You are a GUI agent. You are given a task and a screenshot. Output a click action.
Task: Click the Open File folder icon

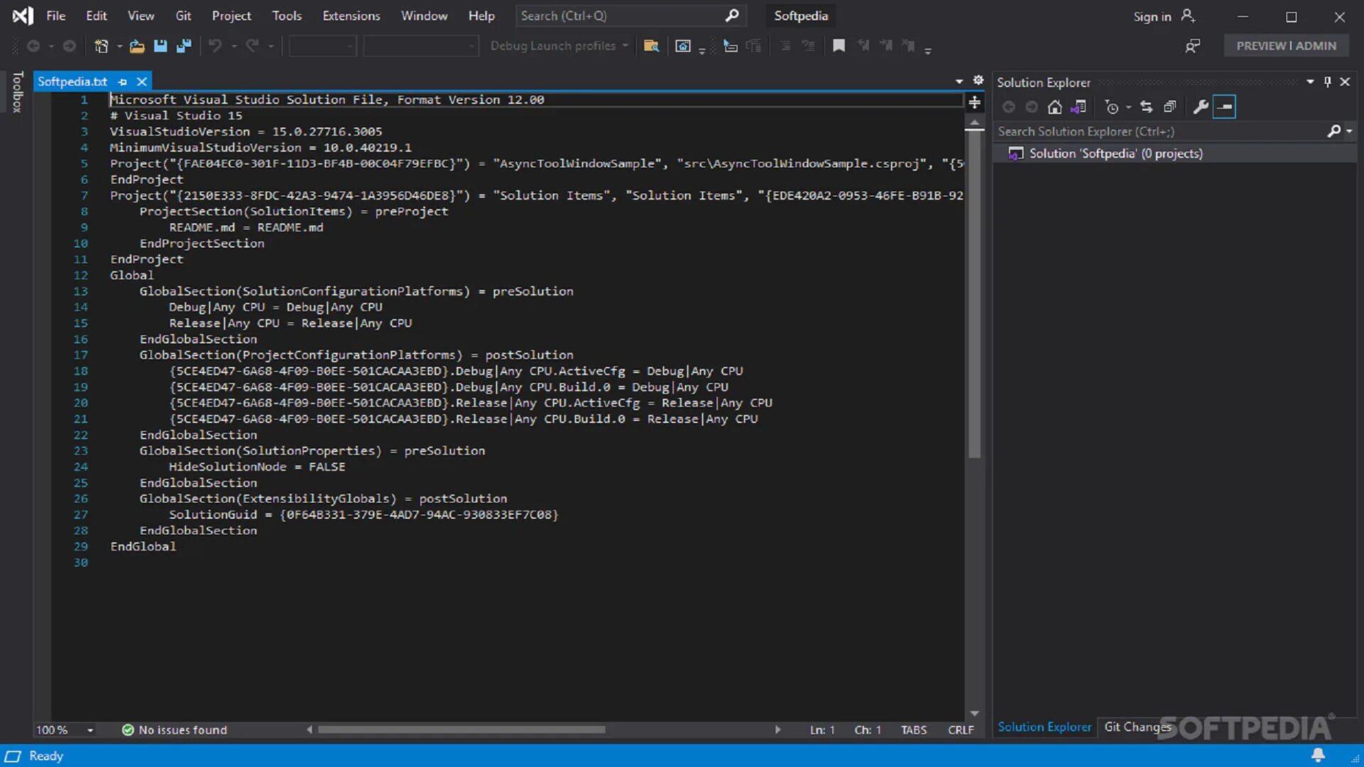coord(137,46)
